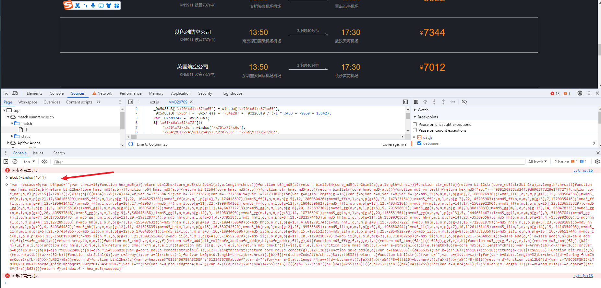Focus the console Filter input field
The image size is (601, 288).
[x=289, y=162]
